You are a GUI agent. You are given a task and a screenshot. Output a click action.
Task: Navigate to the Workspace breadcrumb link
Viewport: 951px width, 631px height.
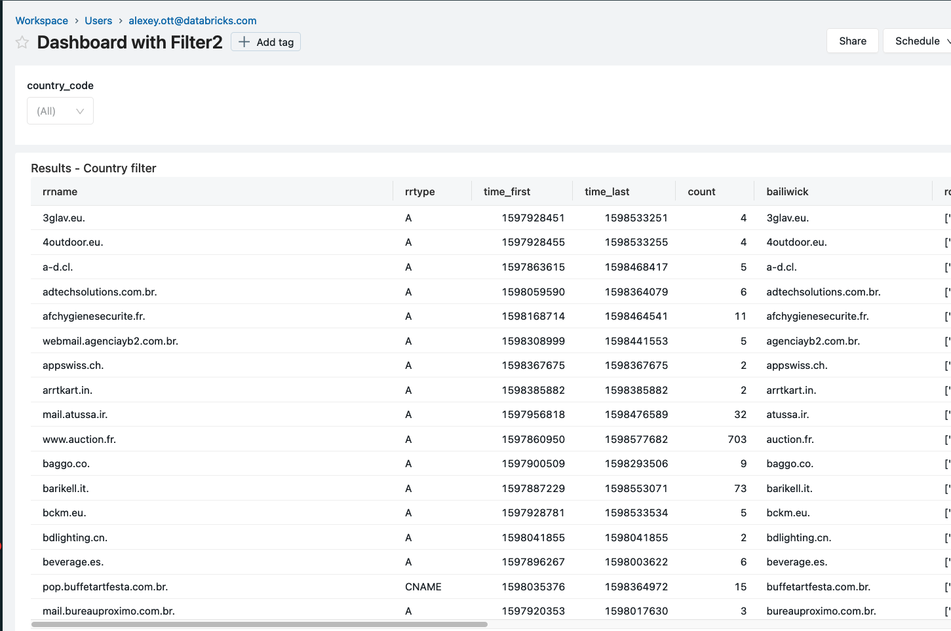[41, 20]
